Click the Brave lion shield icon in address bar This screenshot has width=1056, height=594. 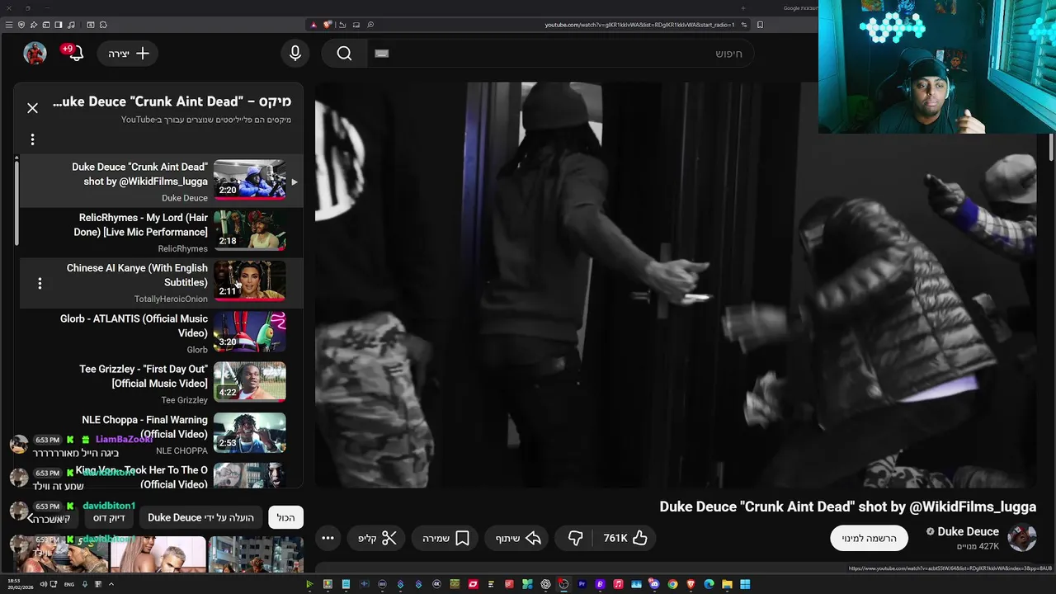328,25
